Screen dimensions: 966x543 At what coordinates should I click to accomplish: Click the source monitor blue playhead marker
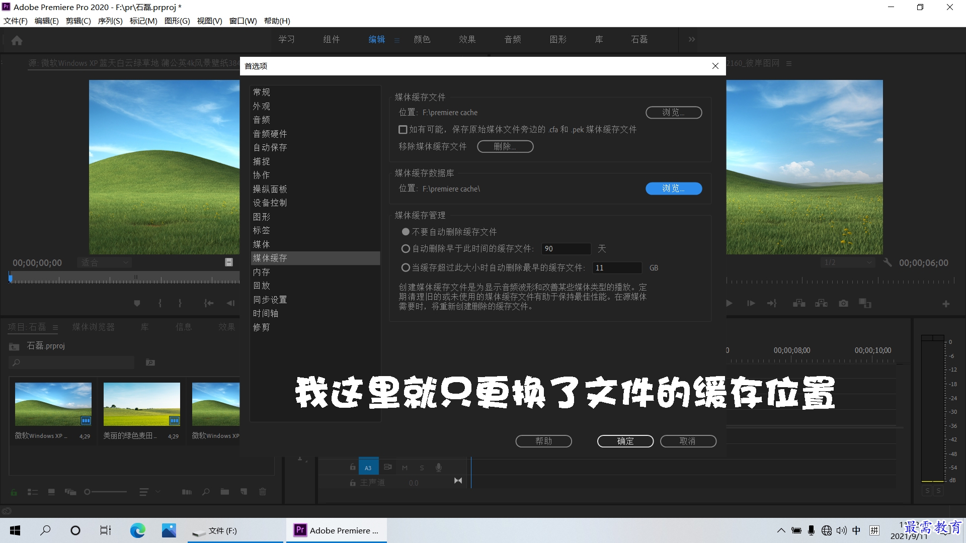[10, 278]
